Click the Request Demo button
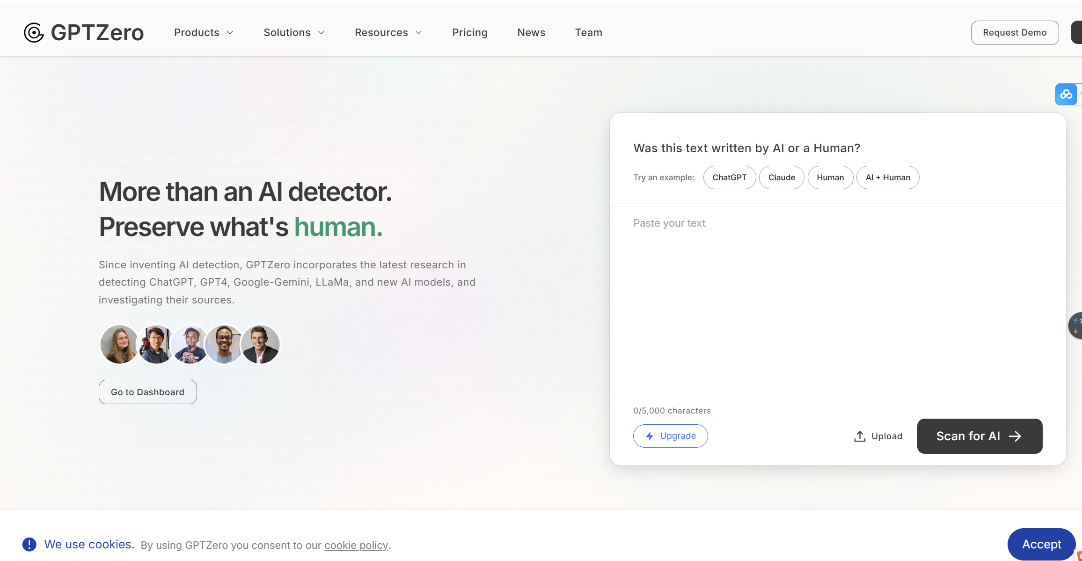 tap(1014, 32)
